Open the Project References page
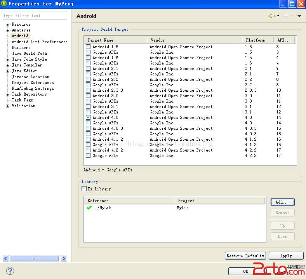The width and height of the screenshot is (306, 279). point(33,83)
